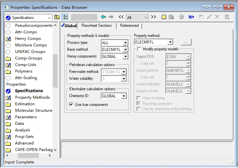This screenshot has width=238, height=168.
Task: Click the rightmost toolbar icon after Delete
Action: [227, 17]
